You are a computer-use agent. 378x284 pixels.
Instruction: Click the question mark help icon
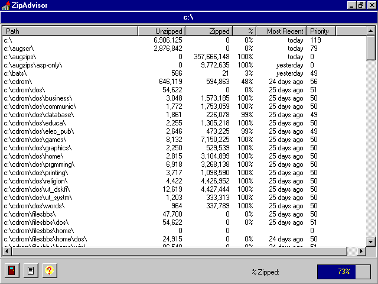point(50,271)
